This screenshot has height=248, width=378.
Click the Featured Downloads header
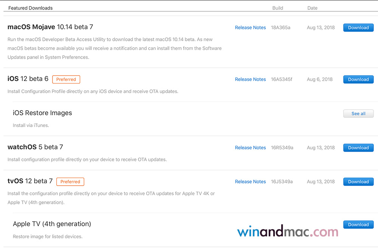click(31, 8)
